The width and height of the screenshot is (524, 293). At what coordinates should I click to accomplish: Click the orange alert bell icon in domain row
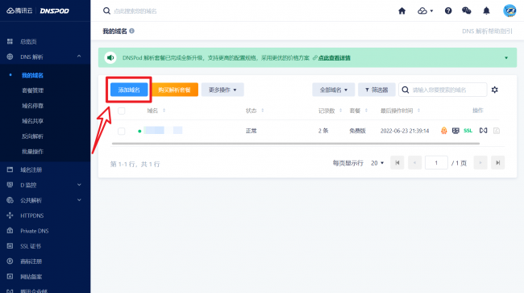pos(444,131)
